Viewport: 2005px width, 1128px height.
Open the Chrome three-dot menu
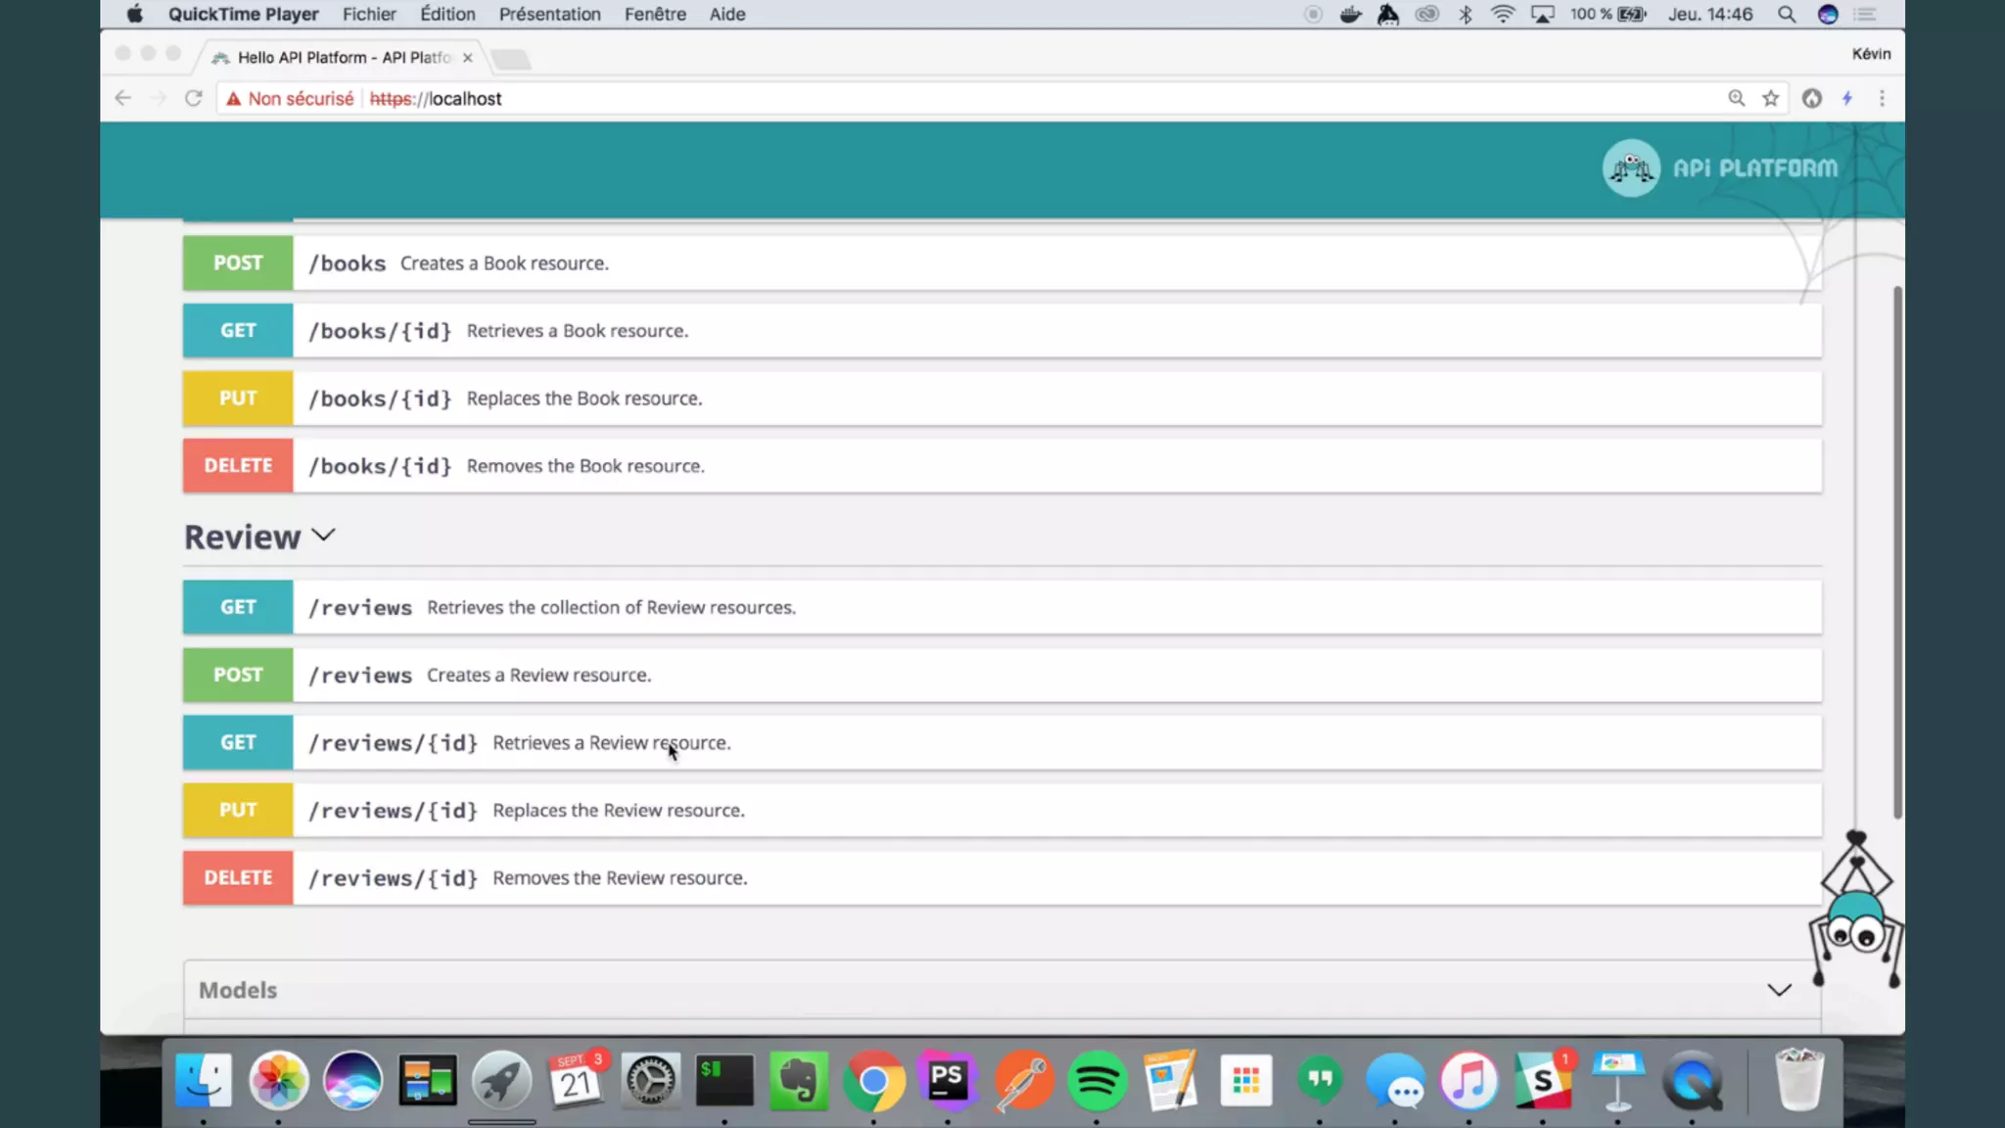tap(1882, 98)
